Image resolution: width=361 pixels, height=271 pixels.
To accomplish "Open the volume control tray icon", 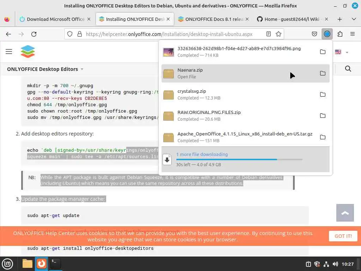I will [x=335, y=264].
